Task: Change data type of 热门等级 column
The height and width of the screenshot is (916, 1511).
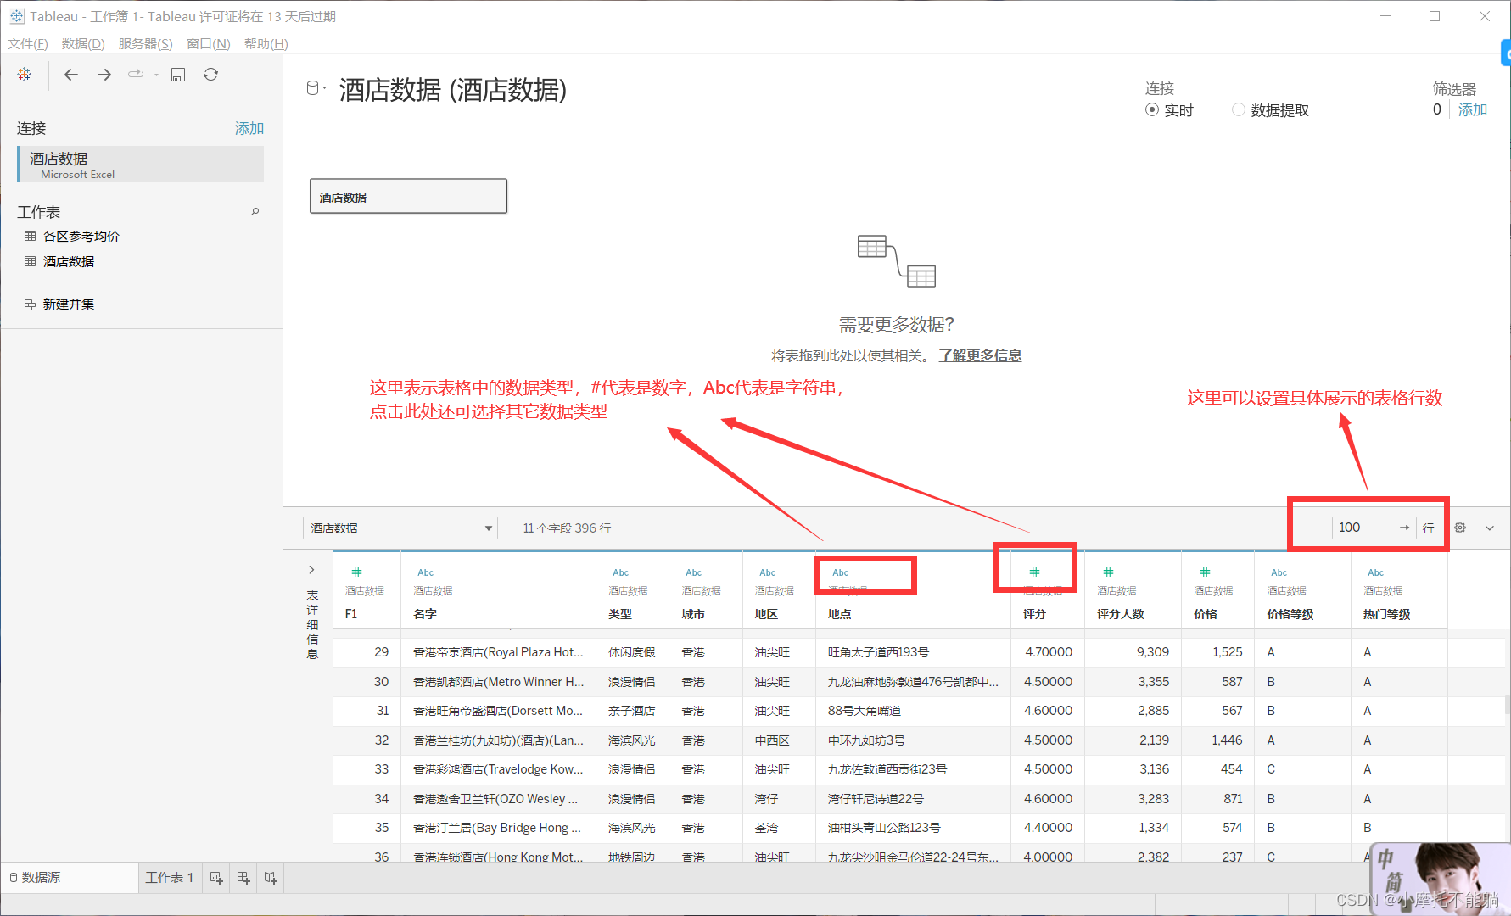Action: [x=1376, y=572]
